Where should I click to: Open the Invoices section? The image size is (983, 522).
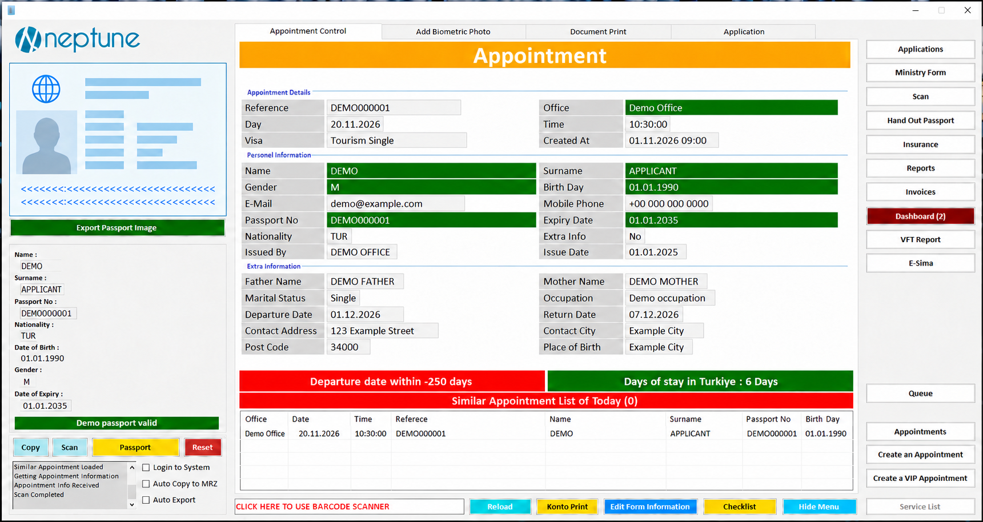pyautogui.click(x=920, y=192)
